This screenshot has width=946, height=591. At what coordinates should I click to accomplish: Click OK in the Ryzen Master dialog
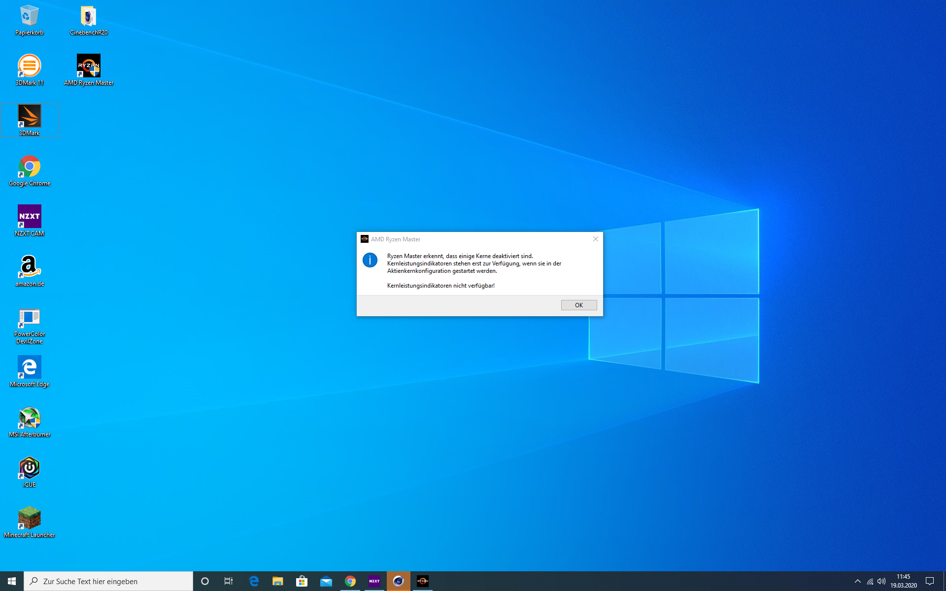(x=578, y=305)
